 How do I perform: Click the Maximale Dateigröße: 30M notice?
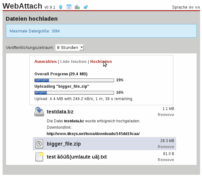[101, 31]
